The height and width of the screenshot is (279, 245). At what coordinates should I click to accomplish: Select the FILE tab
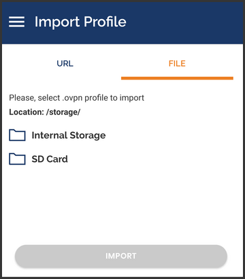177,63
